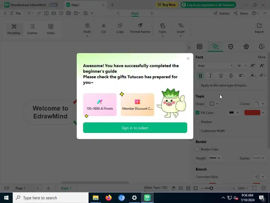Toggle bold formatting

(200, 76)
